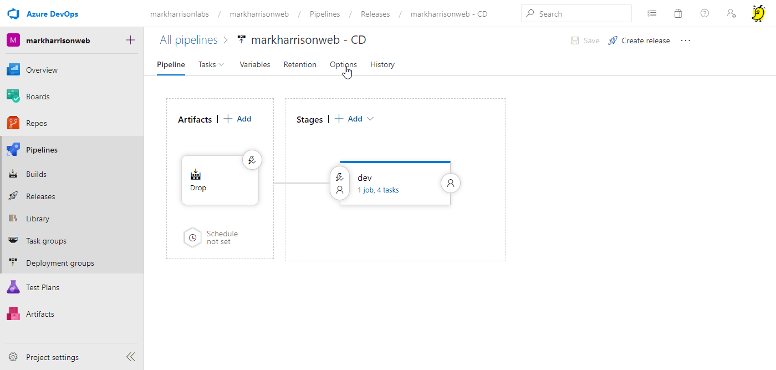The width and height of the screenshot is (776, 370).
Task: Open the help question mark icon
Action: [704, 14]
